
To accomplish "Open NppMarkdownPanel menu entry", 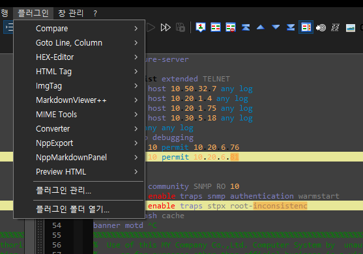I will point(79,158).
